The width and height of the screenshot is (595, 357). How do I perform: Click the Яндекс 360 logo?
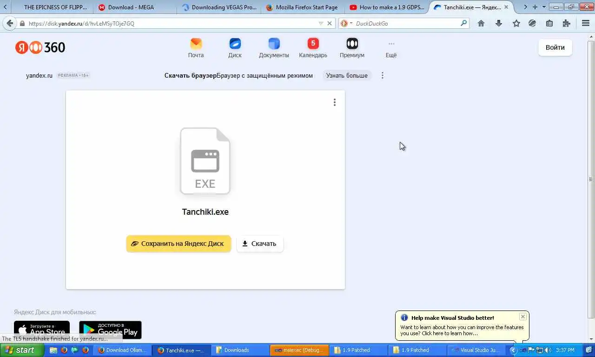[x=40, y=47]
